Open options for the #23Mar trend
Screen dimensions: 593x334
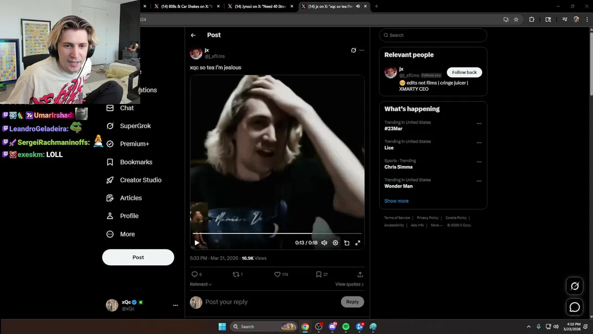tap(479, 124)
